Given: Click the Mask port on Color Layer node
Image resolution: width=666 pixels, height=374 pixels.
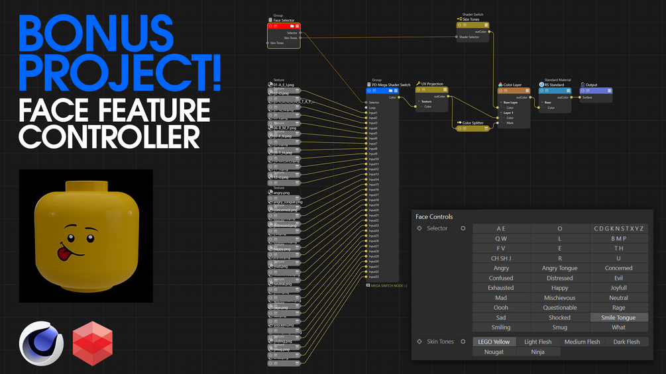Looking at the screenshot, I should pos(498,123).
